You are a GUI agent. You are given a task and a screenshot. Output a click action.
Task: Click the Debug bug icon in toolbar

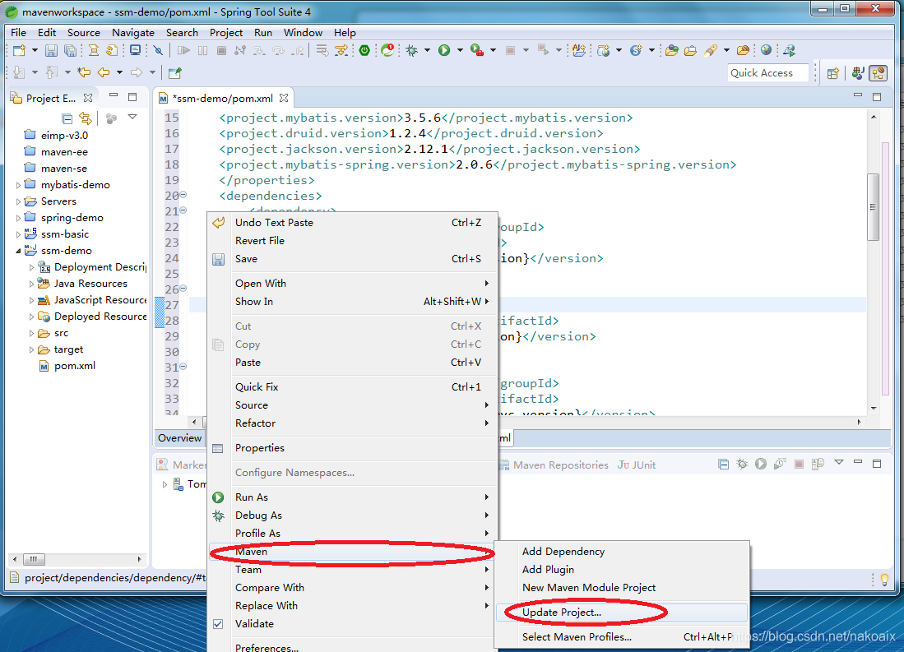coord(411,51)
